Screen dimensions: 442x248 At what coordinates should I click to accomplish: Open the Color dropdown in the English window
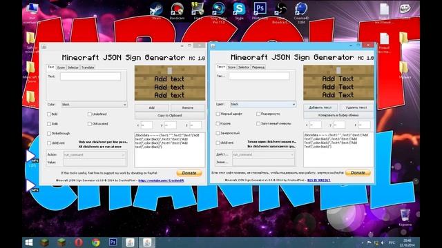[94, 105]
